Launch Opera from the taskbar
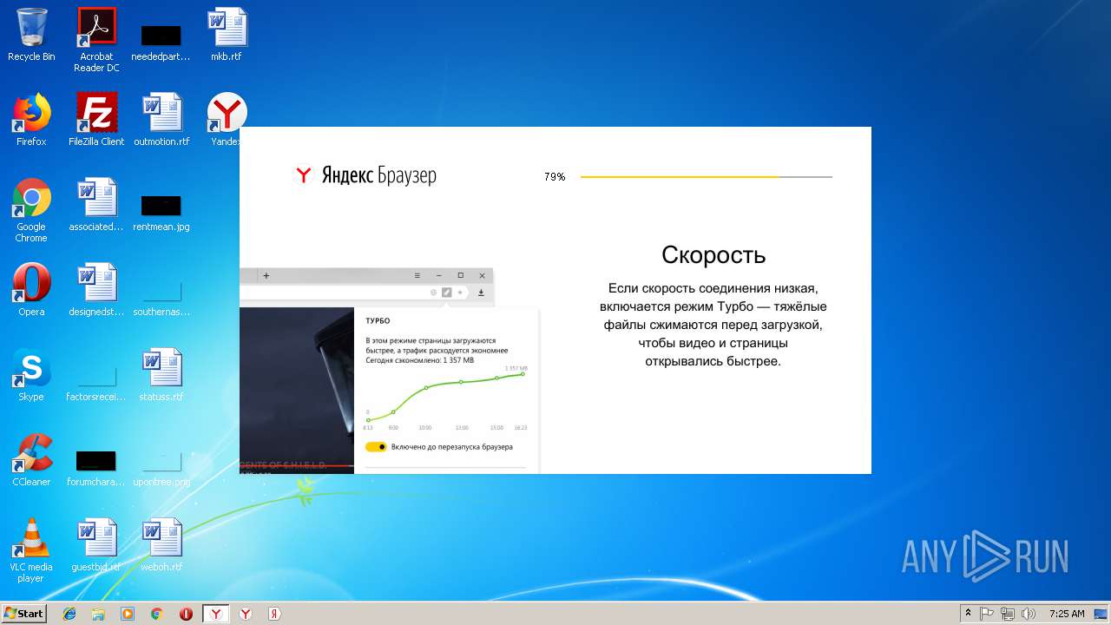Image resolution: width=1111 pixels, height=625 pixels. pyautogui.click(x=187, y=614)
